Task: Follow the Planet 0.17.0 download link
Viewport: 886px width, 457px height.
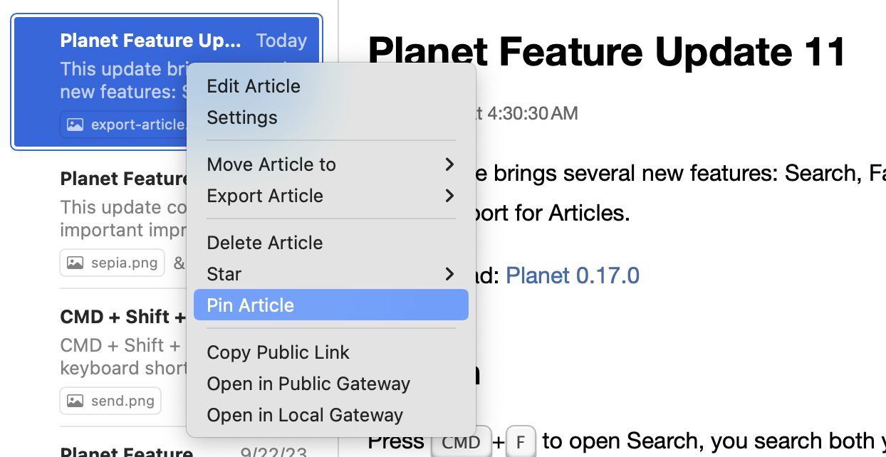Action: [572, 275]
